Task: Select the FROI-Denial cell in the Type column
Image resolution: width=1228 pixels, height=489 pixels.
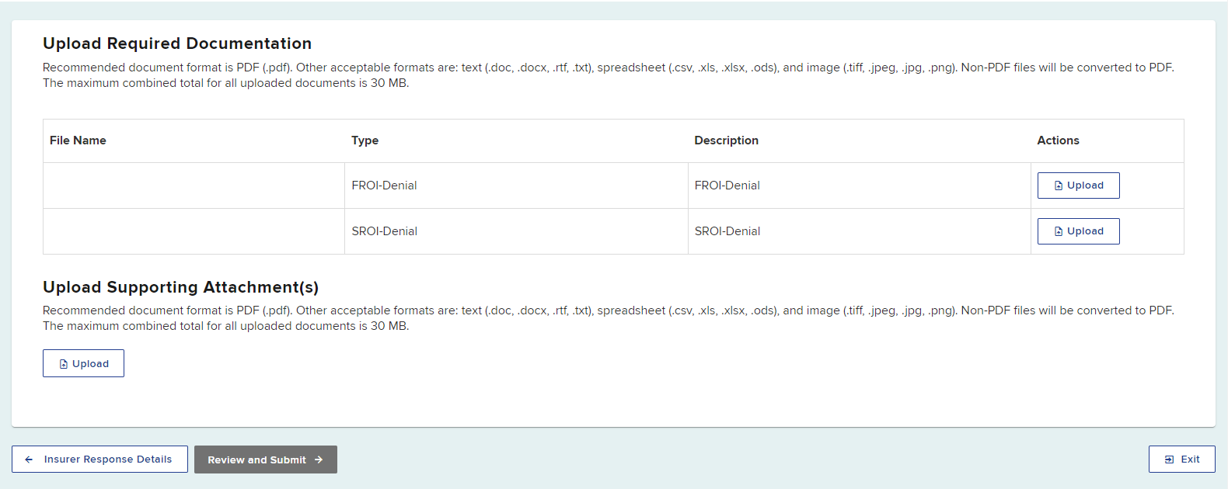Action: [384, 186]
